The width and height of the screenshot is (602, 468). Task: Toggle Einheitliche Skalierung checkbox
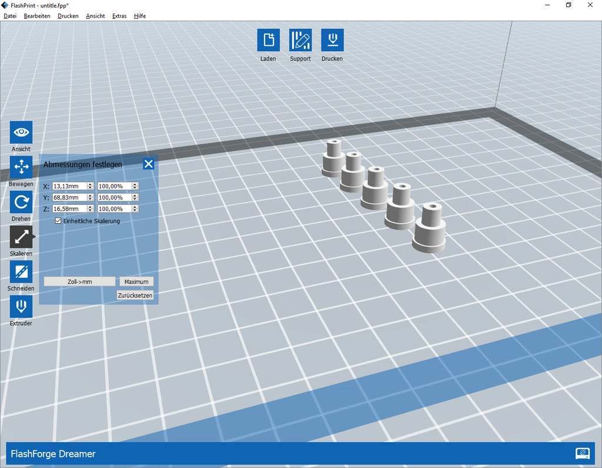tap(58, 221)
